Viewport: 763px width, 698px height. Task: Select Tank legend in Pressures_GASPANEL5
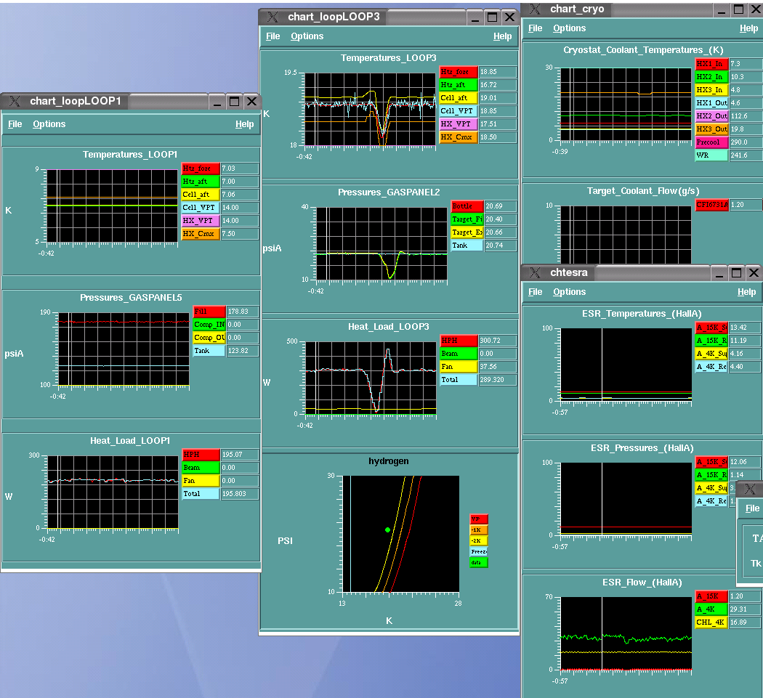point(209,351)
